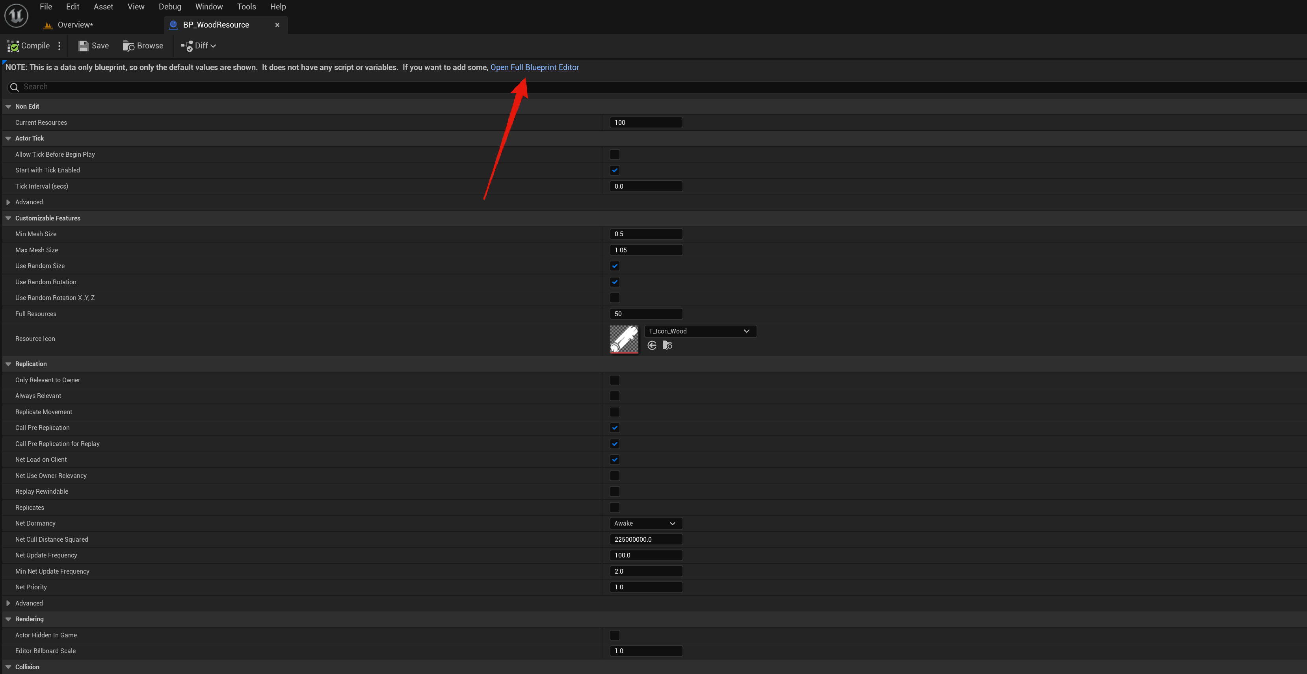The image size is (1307, 674).
Task: Click the Full Resources value field
Action: [645, 314]
